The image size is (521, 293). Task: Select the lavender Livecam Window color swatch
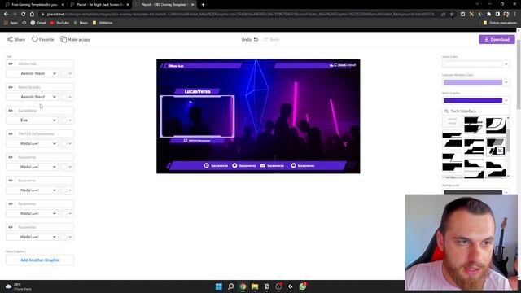[x=473, y=82]
